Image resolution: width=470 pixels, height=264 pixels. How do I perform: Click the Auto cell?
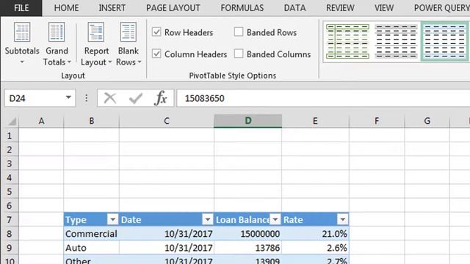click(x=91, y=248)
